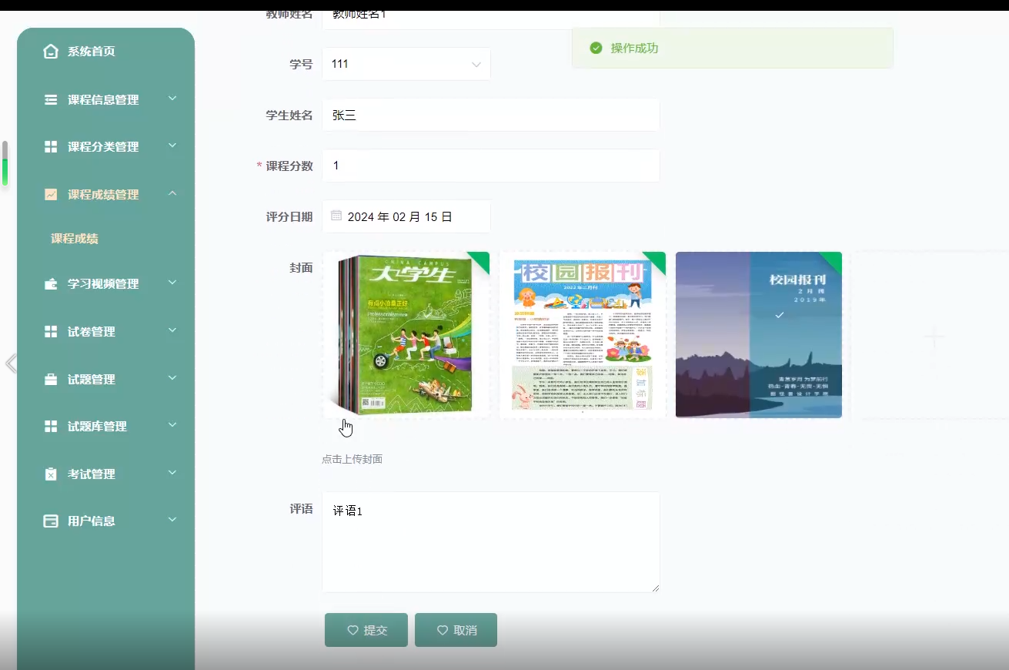The image size is (1009, 670).
Task: Click the 学习视频管理 wallet icon
Action: [51, 284]
